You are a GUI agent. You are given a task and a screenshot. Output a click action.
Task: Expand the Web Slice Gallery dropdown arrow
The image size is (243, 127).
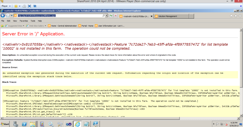[45, 26]
